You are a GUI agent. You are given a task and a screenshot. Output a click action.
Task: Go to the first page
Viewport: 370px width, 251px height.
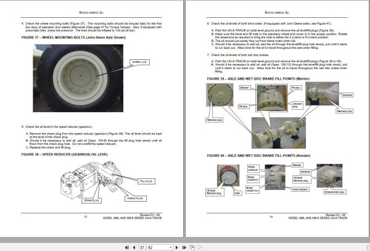pyautogui.click(x=126, y=247)
